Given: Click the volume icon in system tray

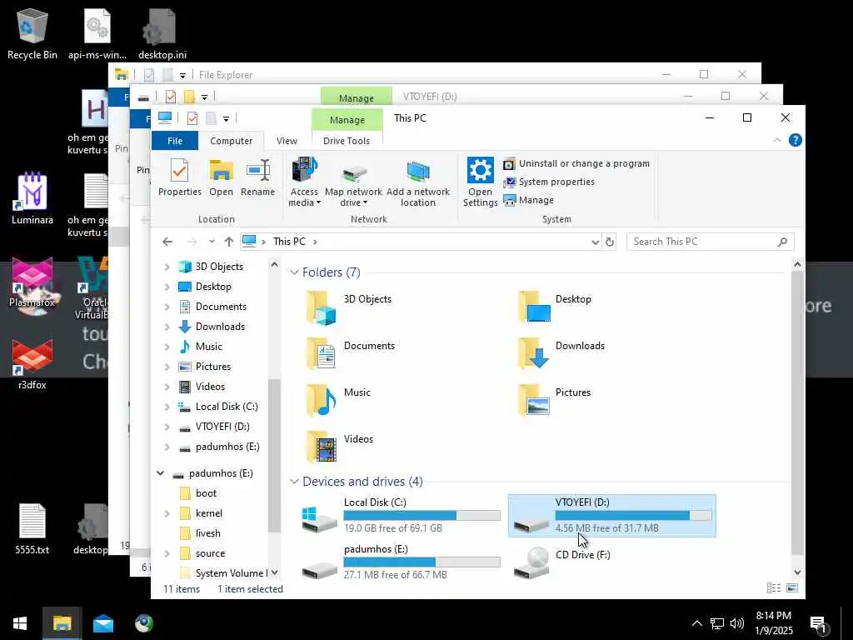Looking at the screenshot, I should pos(736,623).
